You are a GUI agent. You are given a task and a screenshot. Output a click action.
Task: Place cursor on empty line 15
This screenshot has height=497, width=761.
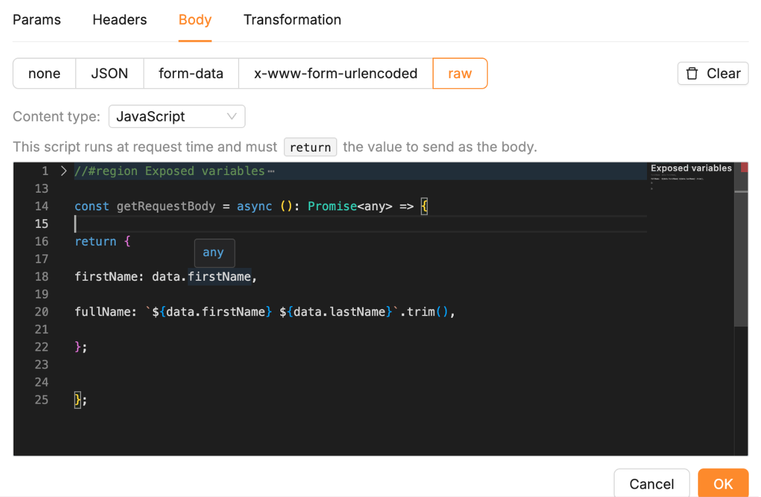click(360, 224)
